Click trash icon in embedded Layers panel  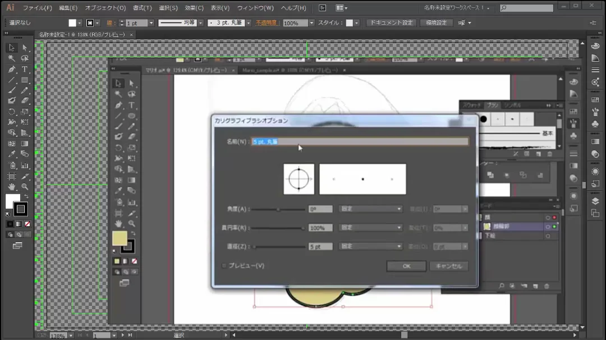coord(547,286)
